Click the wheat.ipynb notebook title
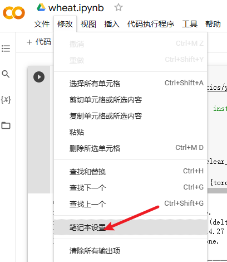This screenshot has height=262, width=227. pyautogui.click(x=76, y=8)
